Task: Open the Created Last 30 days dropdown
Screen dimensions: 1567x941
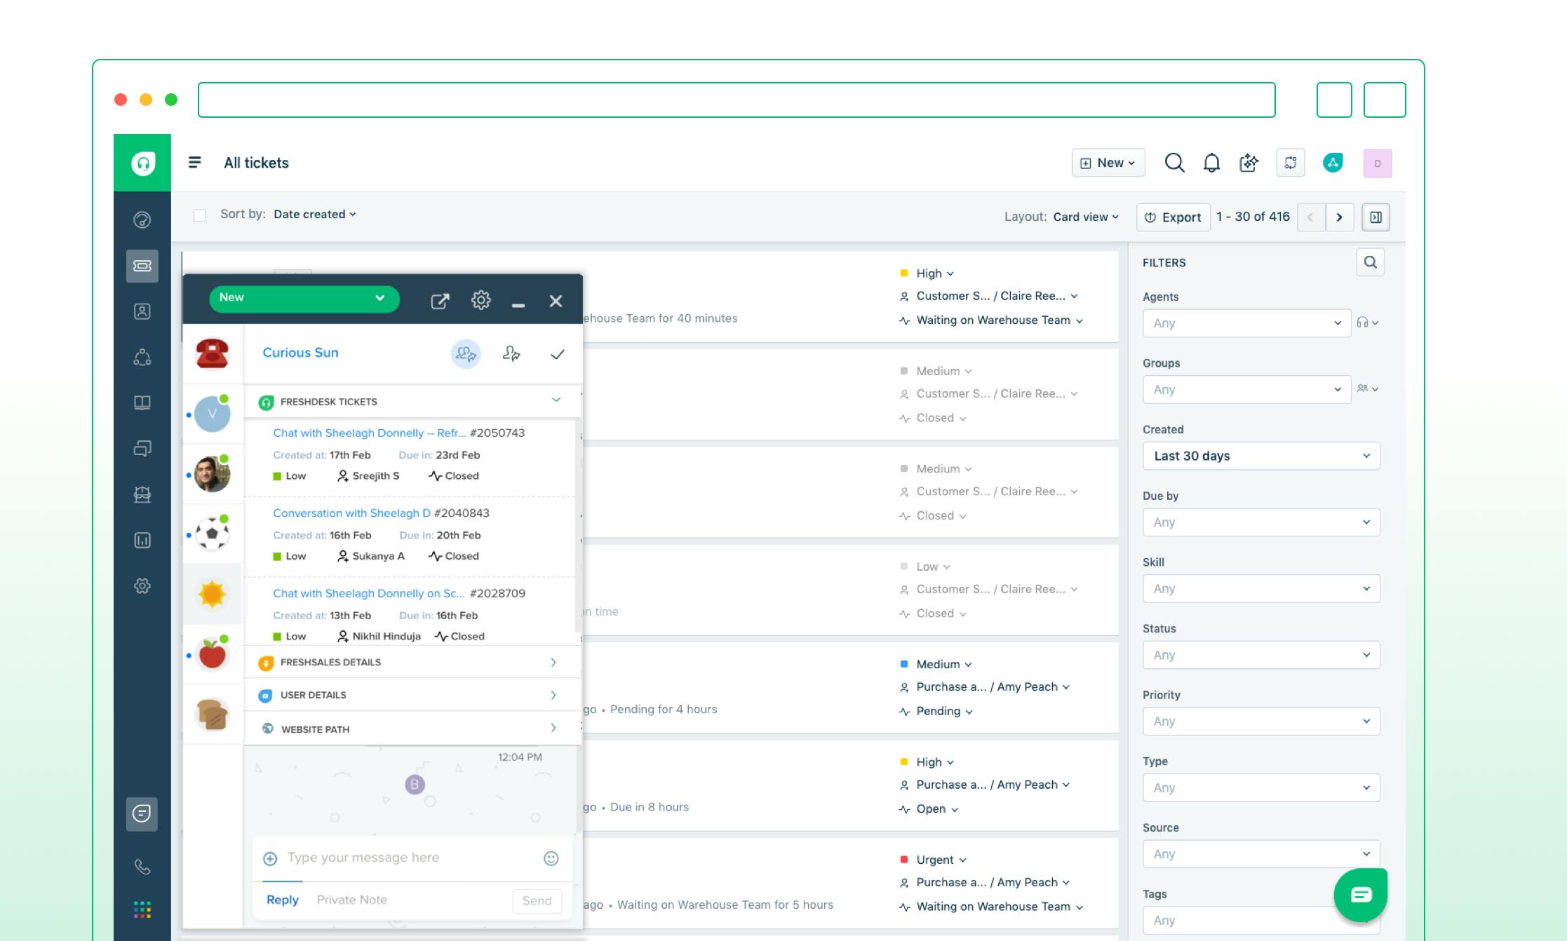Action: pos(1261,456)
